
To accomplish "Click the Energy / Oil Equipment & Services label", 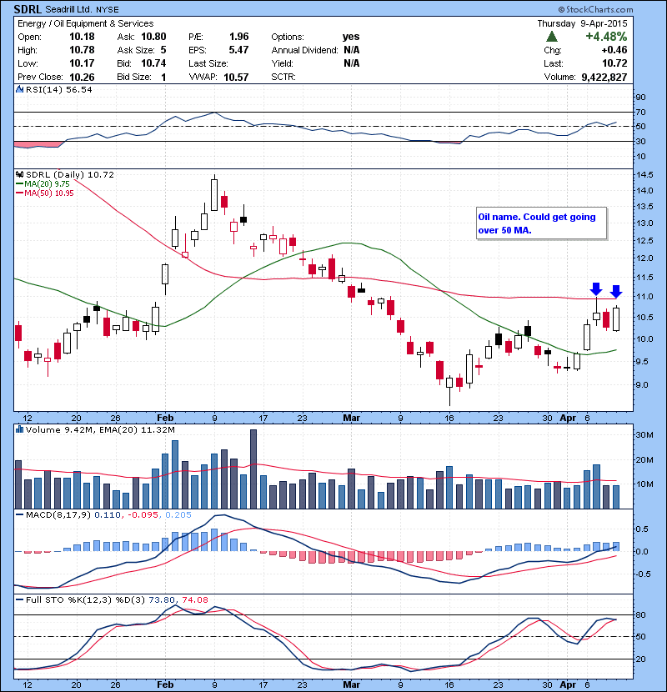I will point(86,23).
